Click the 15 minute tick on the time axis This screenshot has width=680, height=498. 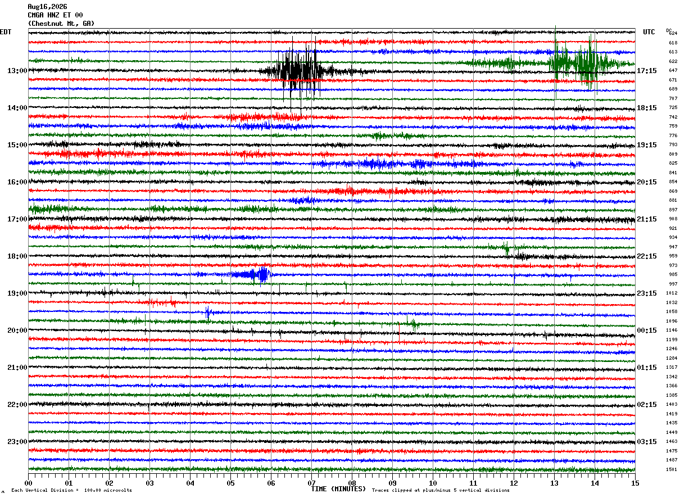coord(635,482)
